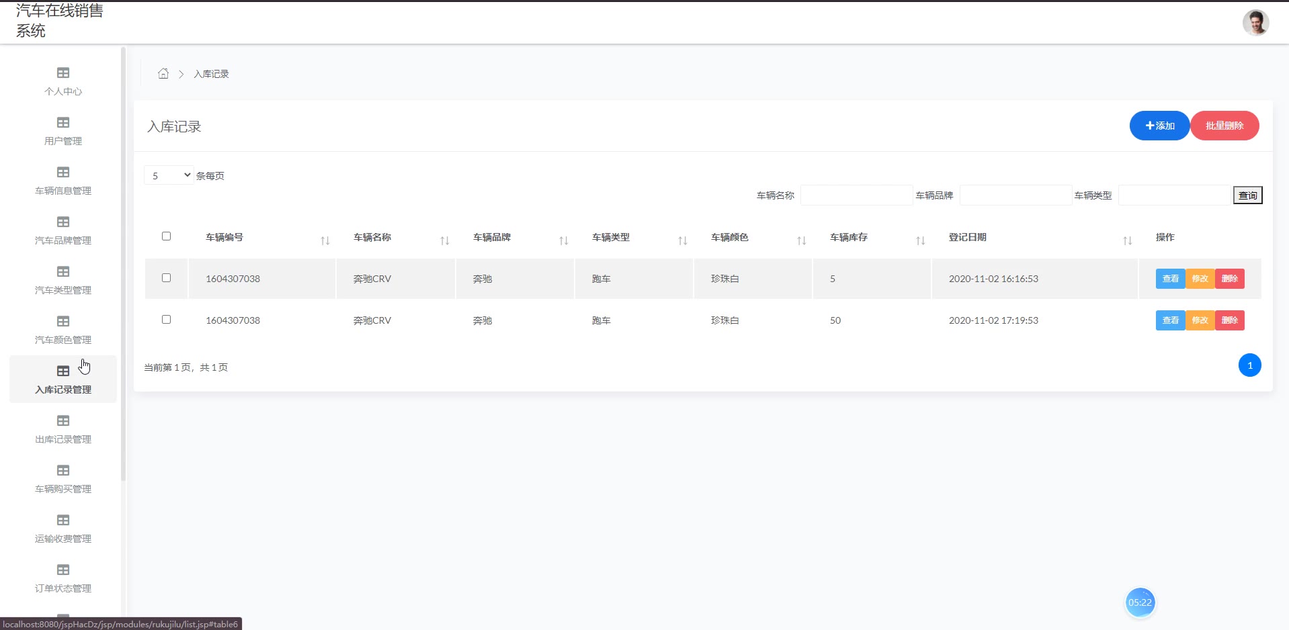
Task: View the record with stock 5
Action: pyautogui.click(x=1170, y=279)
